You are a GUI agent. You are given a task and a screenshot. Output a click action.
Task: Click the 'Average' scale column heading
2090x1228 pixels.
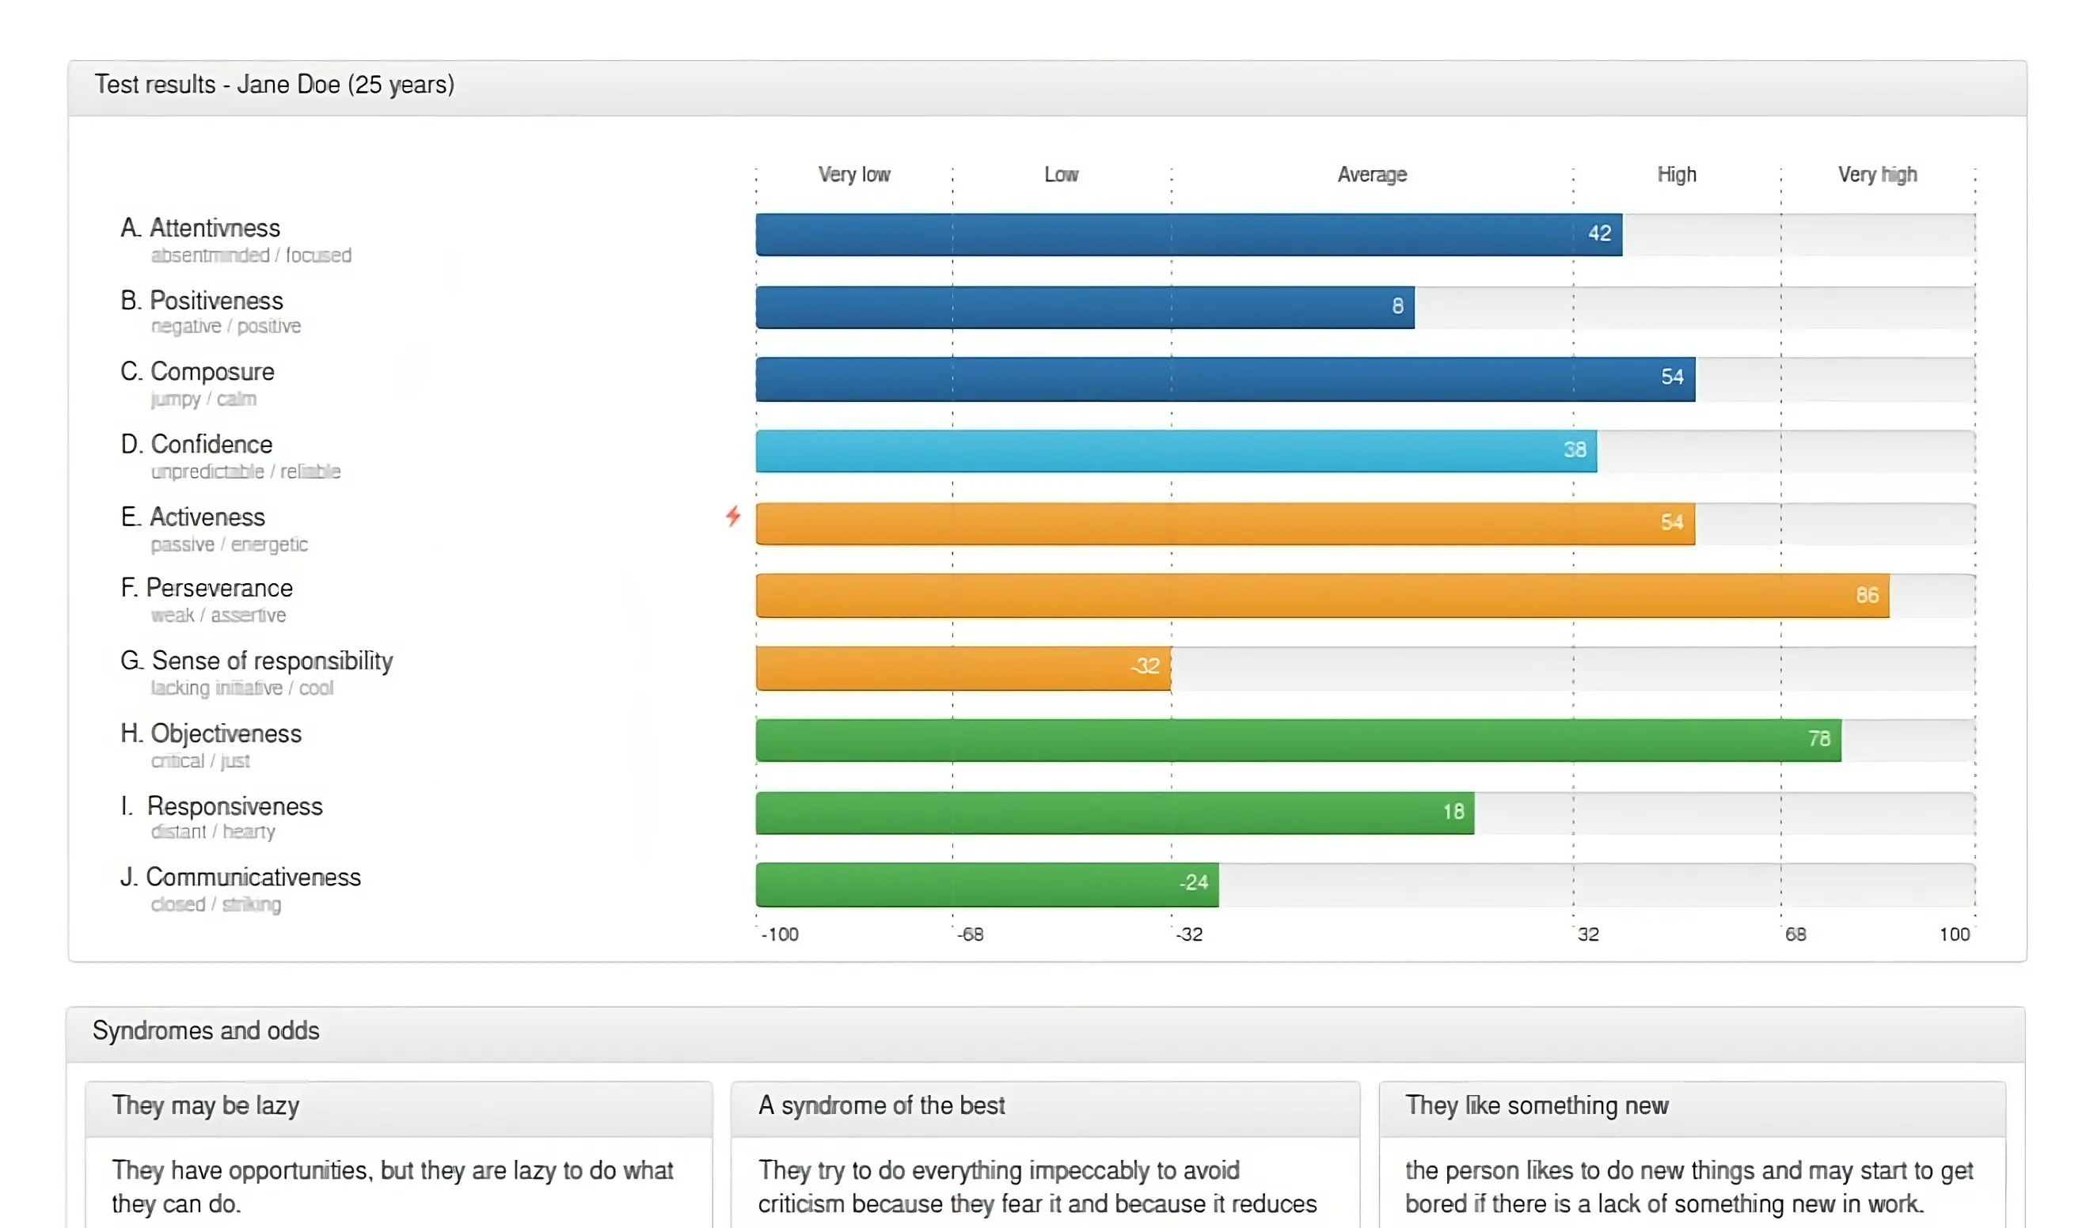pyautogui.click(x=1372, y=175)
